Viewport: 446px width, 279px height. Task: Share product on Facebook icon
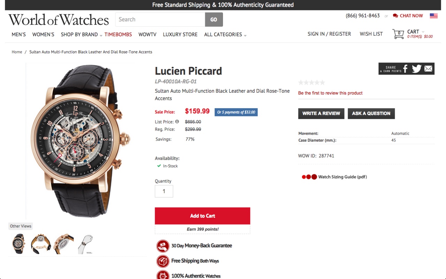405,69
